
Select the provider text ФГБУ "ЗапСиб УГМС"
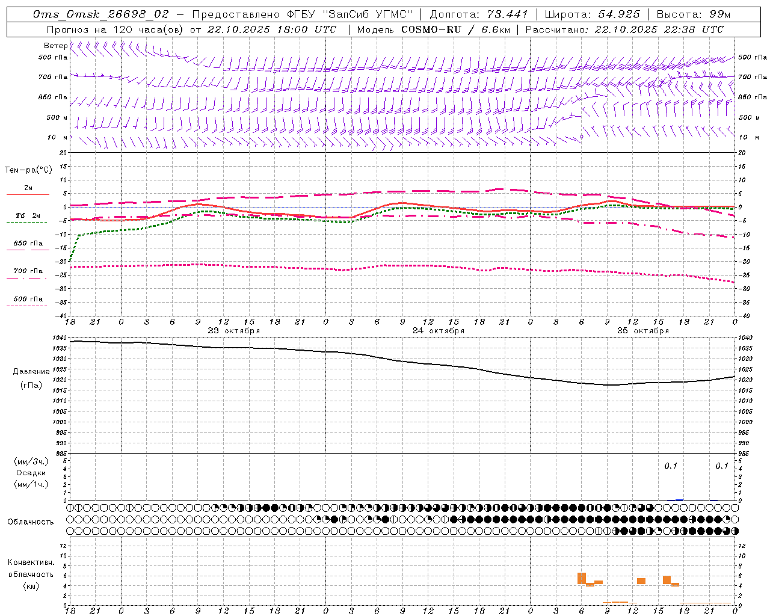tap(350, 14)
